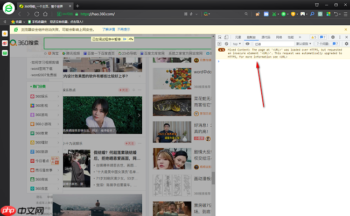350x216 pixels.
Task: Toggle the console sidebar panel icon
Action: (220, 43)
